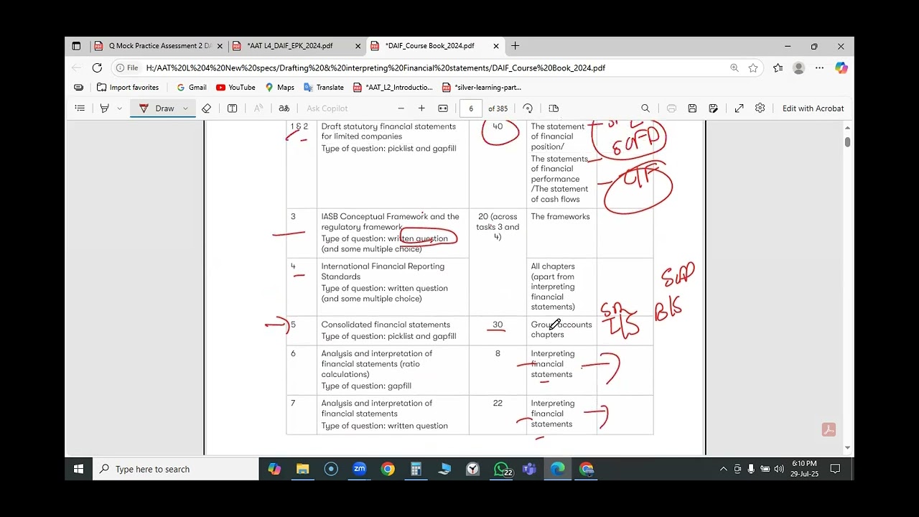Close the AAT L4_DAIF_EPK_2024.pdf tab
Viewport: 919px width, 517px height.
[x=358, y=46]
